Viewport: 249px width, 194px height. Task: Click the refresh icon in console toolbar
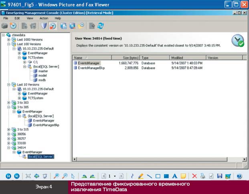point(101,26)
